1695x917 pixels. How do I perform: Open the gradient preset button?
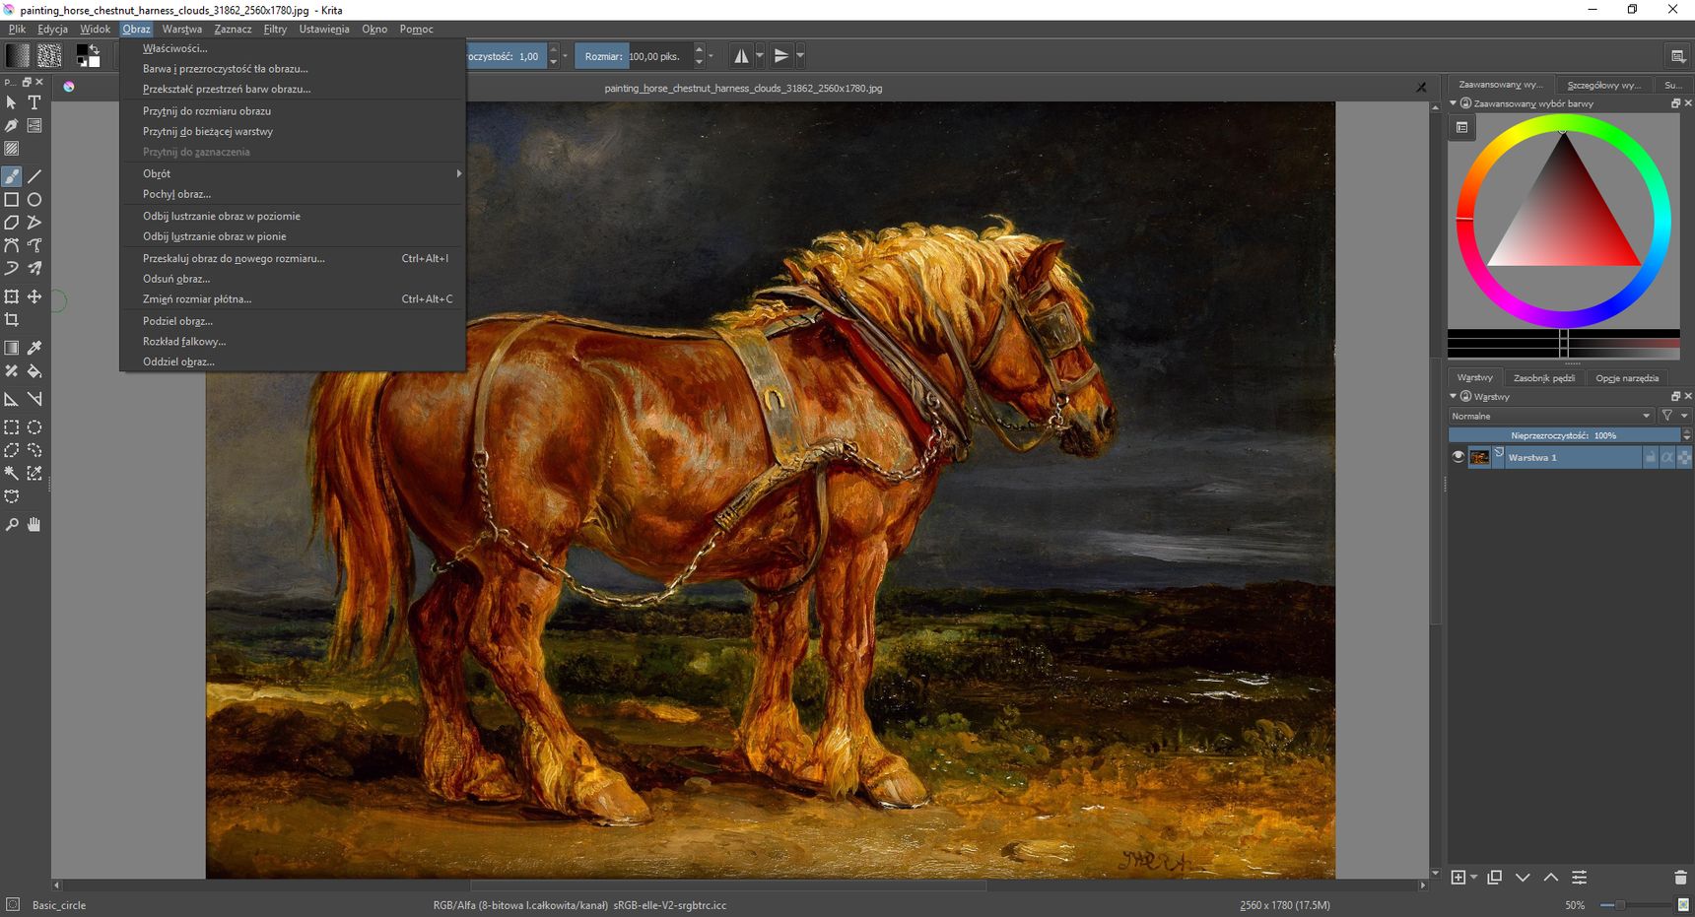pyautogui.click(x=17, y=56)
